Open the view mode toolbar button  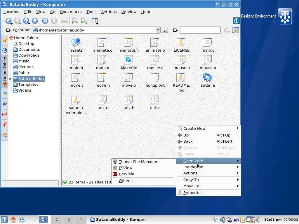[94, 21]
